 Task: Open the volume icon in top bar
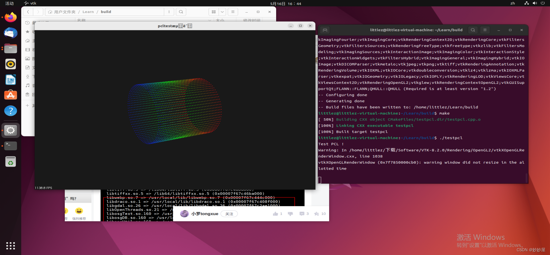[x=535, y=3]
